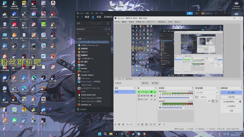Screen dimensions: 244x137
Task: Remove transition using trash icon in Transitions
Action: [213, 101]
